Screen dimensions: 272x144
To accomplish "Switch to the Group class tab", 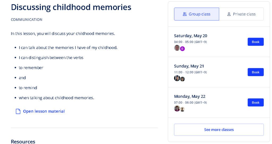I will (197, 14).
